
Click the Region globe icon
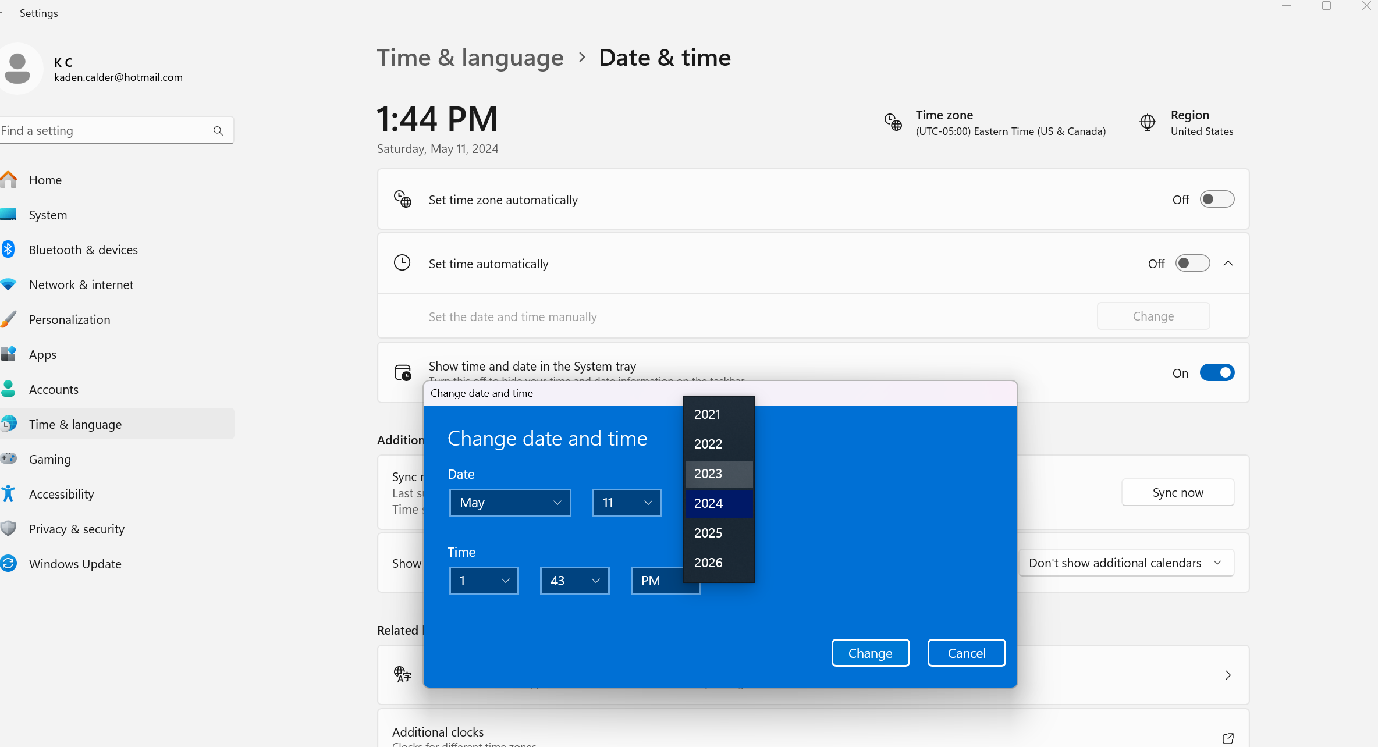tap(1147, 122)
